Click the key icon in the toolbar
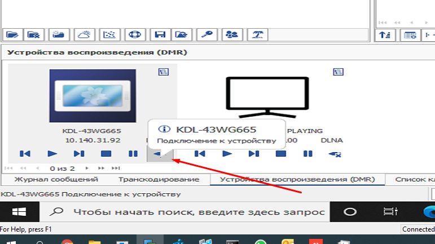Screen dimensions: 435x244 (x=207, y=34)
